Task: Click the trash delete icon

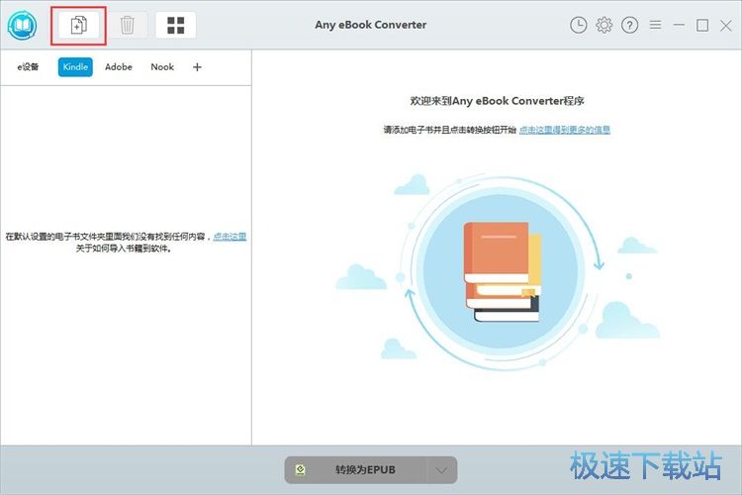Action: point(128,25)
